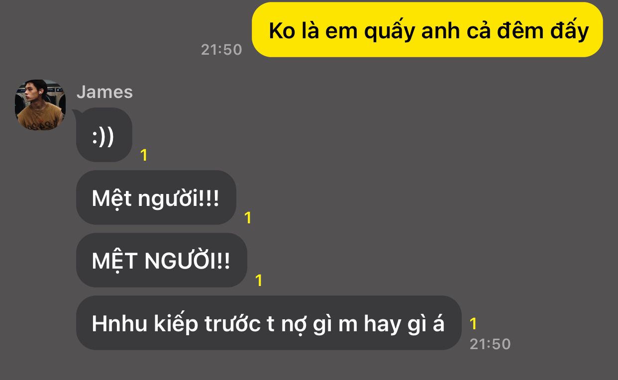
Task: Select the ":))" message bubble
Action: click(x=103, y=135)
